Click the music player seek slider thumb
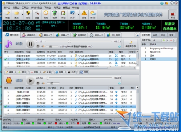This screenshot has height=132, width=181. click(69, 41)
